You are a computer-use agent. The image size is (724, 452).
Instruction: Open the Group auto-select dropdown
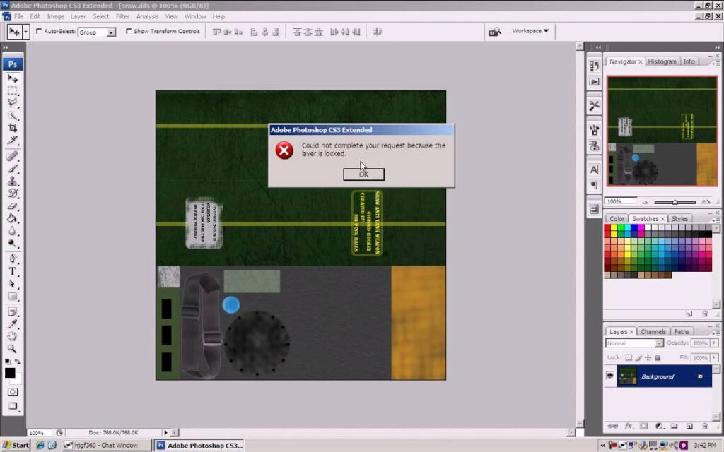coord(111,32)
